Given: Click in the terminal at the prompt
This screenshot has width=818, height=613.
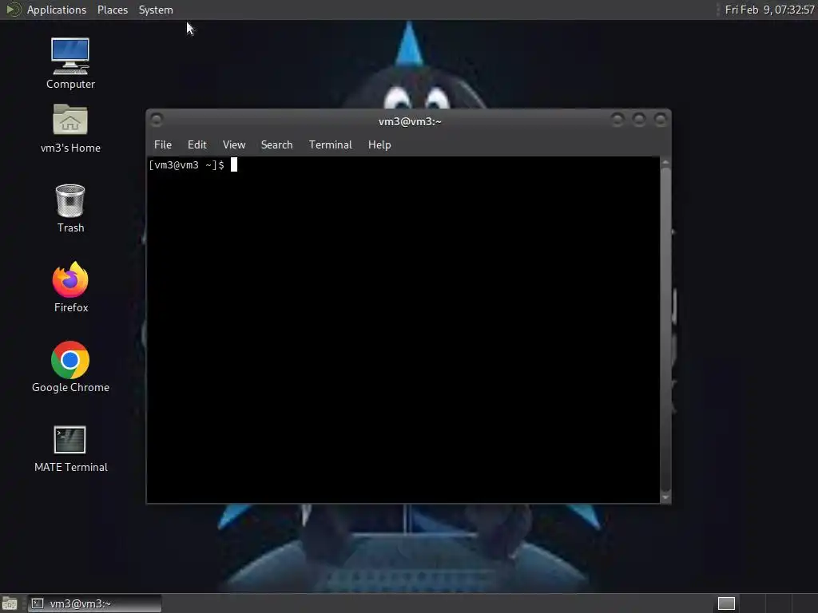Looking at the screenshot, I should click(x=234, y=165).
